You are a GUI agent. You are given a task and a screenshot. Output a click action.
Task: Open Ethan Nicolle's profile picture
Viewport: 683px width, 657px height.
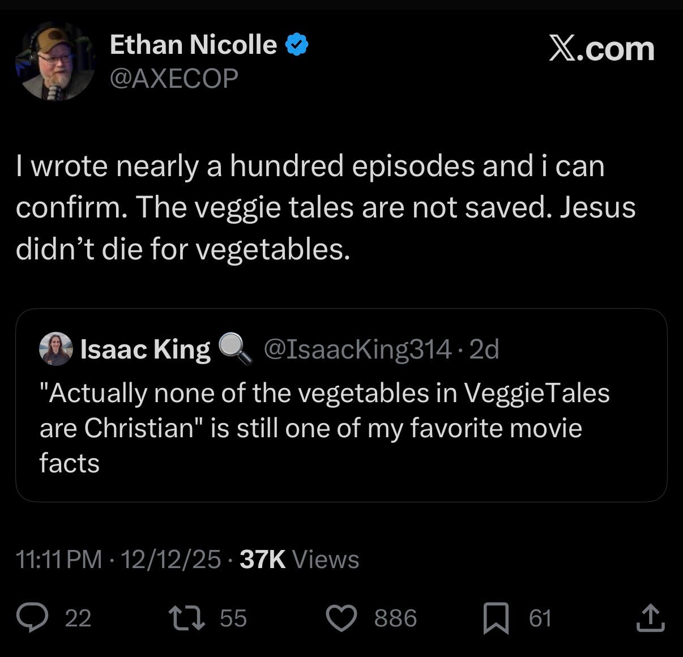tap(55, 62)
